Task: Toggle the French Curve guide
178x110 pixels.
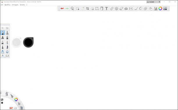Action: click(121, 8)
